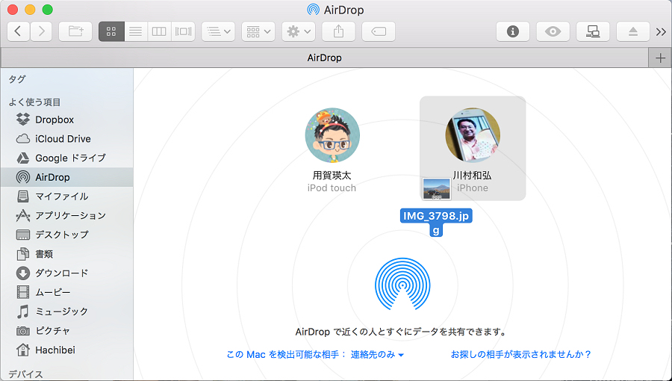Select the AirDrop tab
This screenshot has height=381, width=672.
click(x=325, y=58)
